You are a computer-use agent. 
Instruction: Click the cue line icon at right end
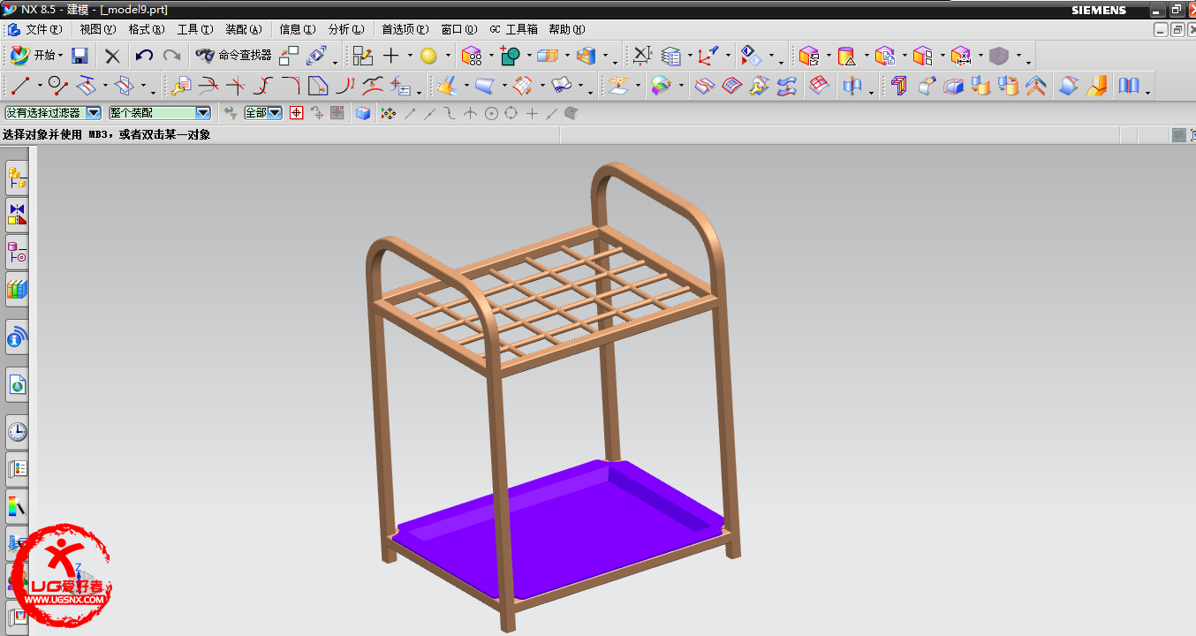coord(1178,135)
